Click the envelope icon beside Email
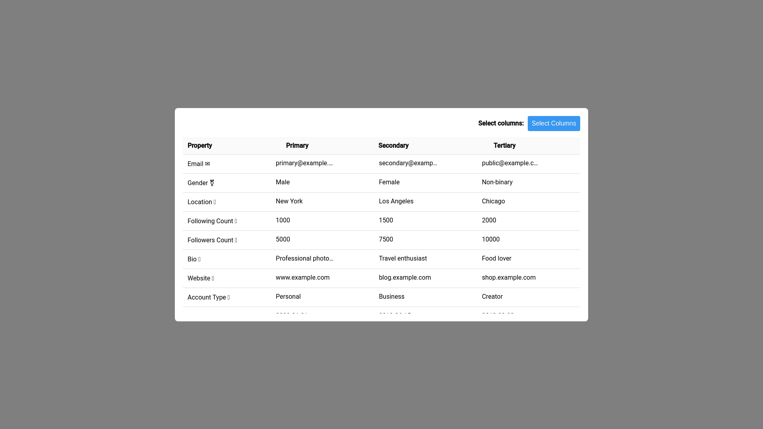Screen dimensions: 763x429 coord(207,164)
